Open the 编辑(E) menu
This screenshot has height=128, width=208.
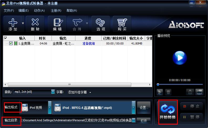(23, 10)
